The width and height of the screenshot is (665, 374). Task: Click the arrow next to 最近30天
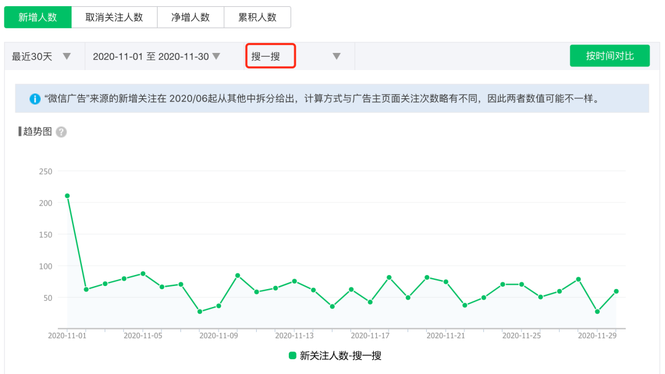[66, 57]
